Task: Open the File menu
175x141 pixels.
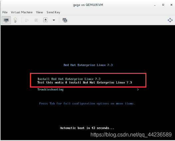Action: pos(5,12)
